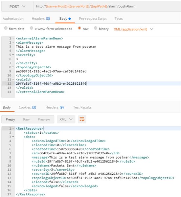Collapse the data fold arrow in response
The height and width of the screenshot is (197, 181).
tap(13, 137)
